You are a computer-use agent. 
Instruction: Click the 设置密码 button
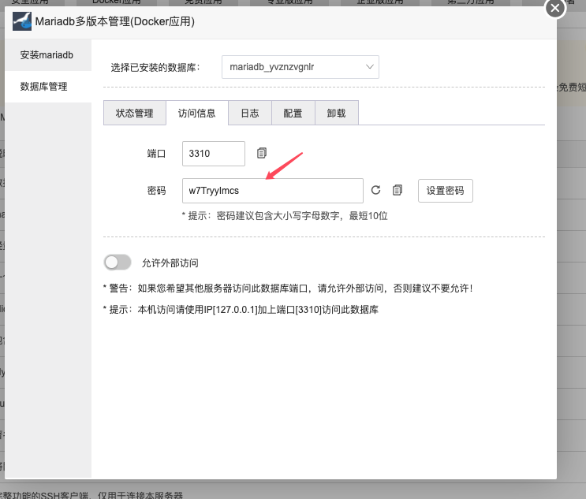coord(445,191)
